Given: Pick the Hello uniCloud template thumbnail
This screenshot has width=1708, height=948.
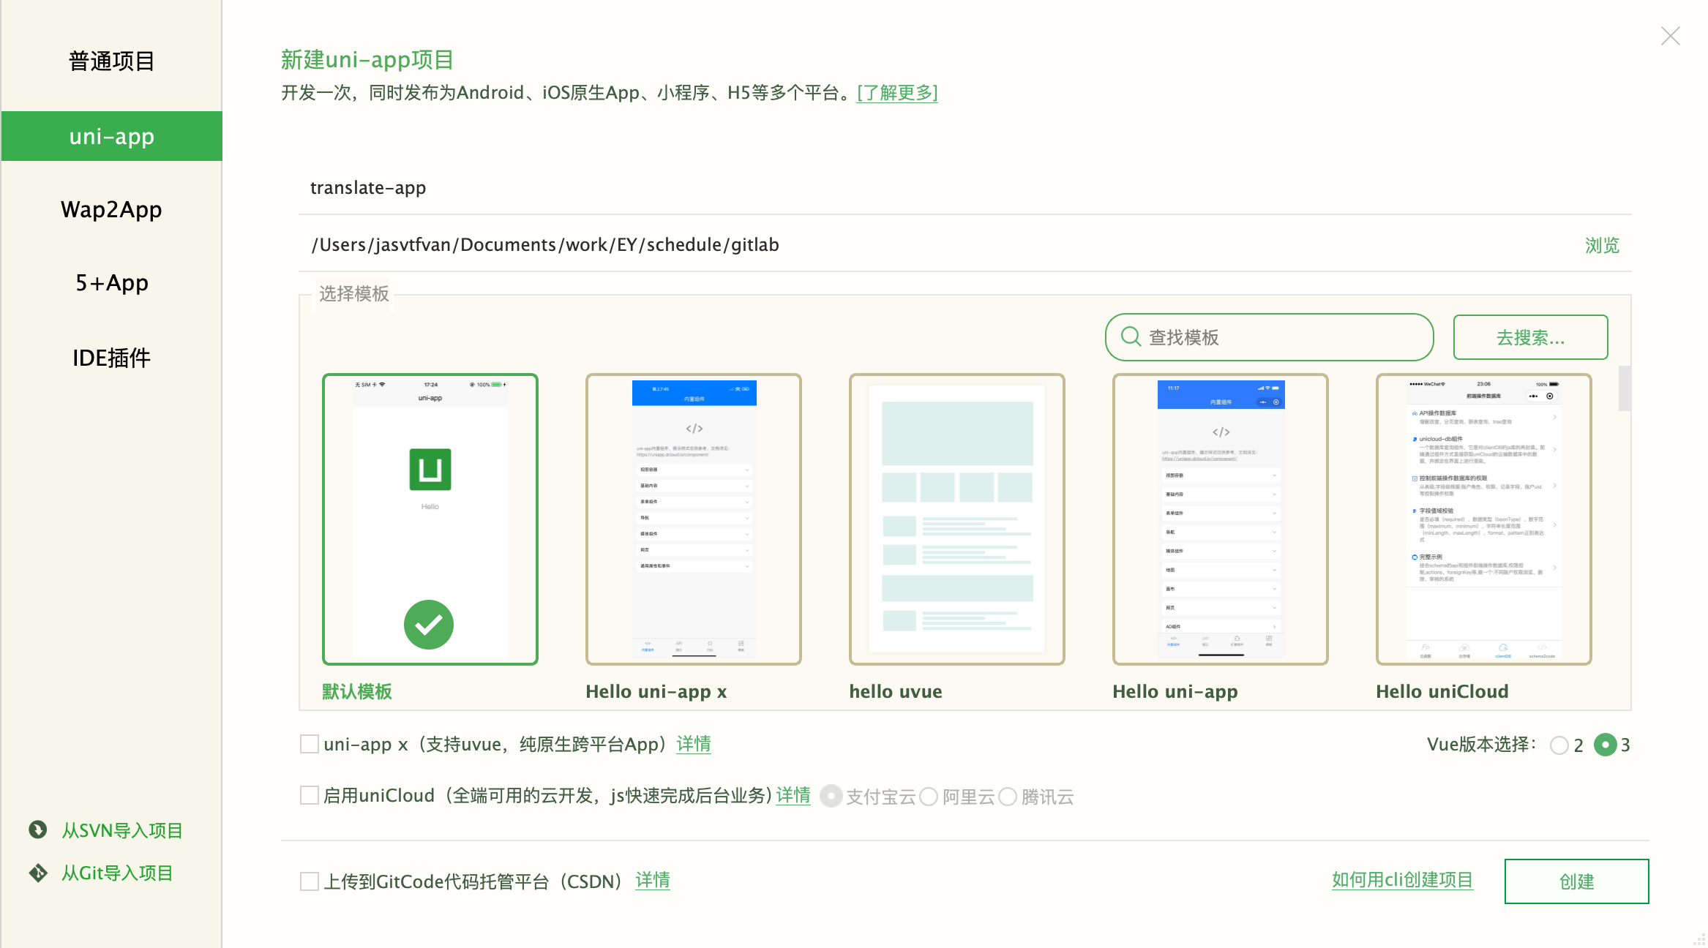Looking at the screenshot, I should tap(1484, 519).
